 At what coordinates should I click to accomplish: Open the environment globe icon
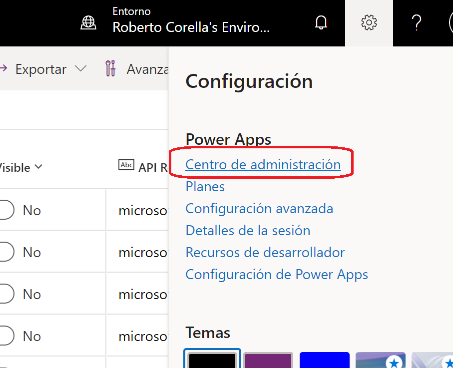[x=88, y=22]
